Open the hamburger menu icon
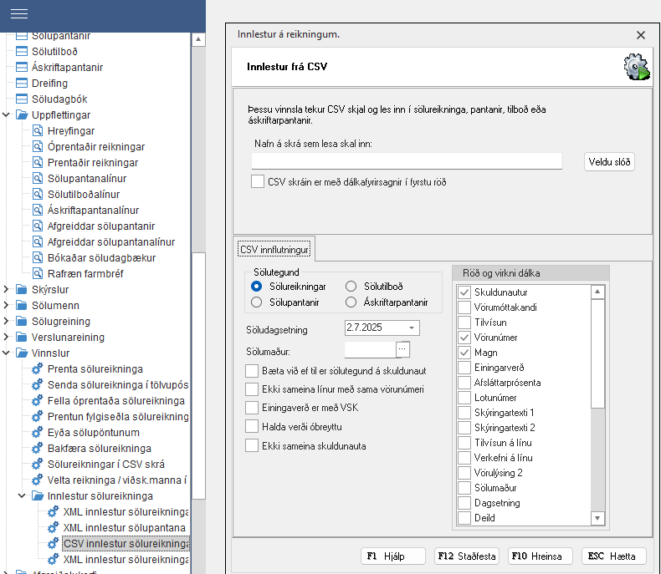661x574 pixels. tap(19, 14)
